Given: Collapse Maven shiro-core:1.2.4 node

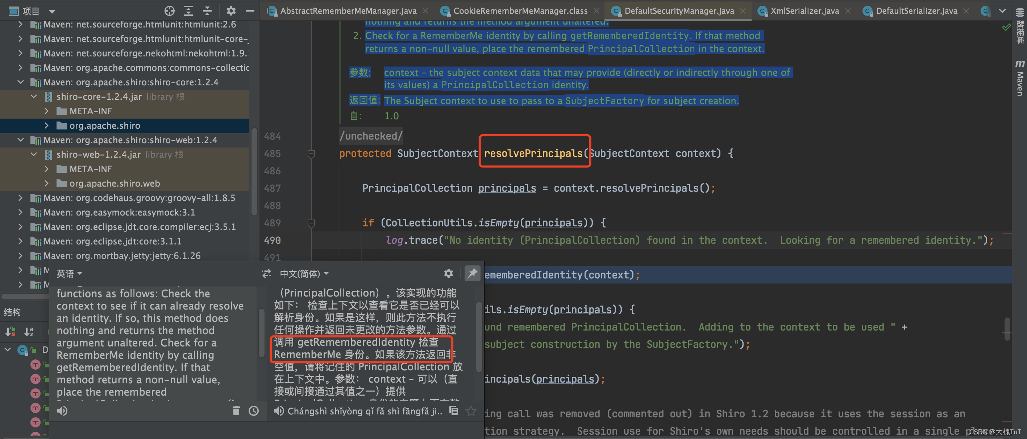Looking at the screenshot, I should (20, 82).
